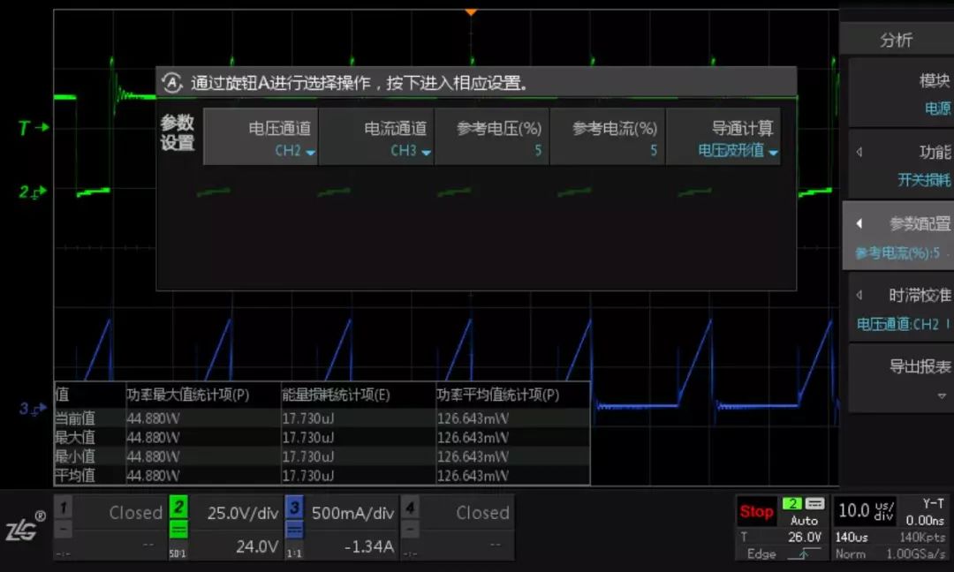Click the trigger source channel 2 green badge
The image size is (954, 572).
pos(792,503)
